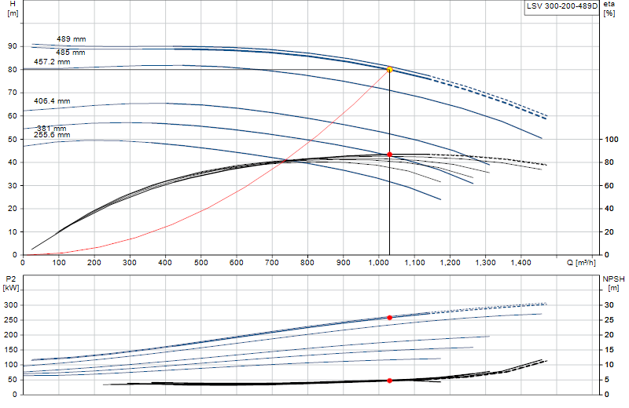The width and height of the screenshot is (629, 408).
Task: Click the 700 tick on the Q axis
Action: point(272,263)
